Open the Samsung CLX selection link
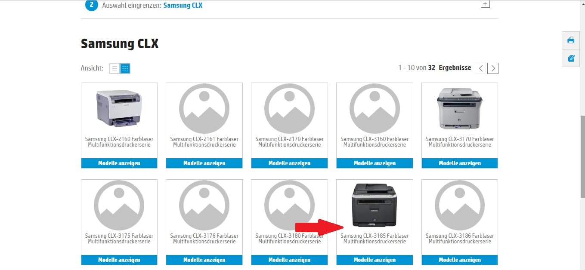The width and height of the screenshot is (585, 270). pyautogui.click(x=183, y=5)
